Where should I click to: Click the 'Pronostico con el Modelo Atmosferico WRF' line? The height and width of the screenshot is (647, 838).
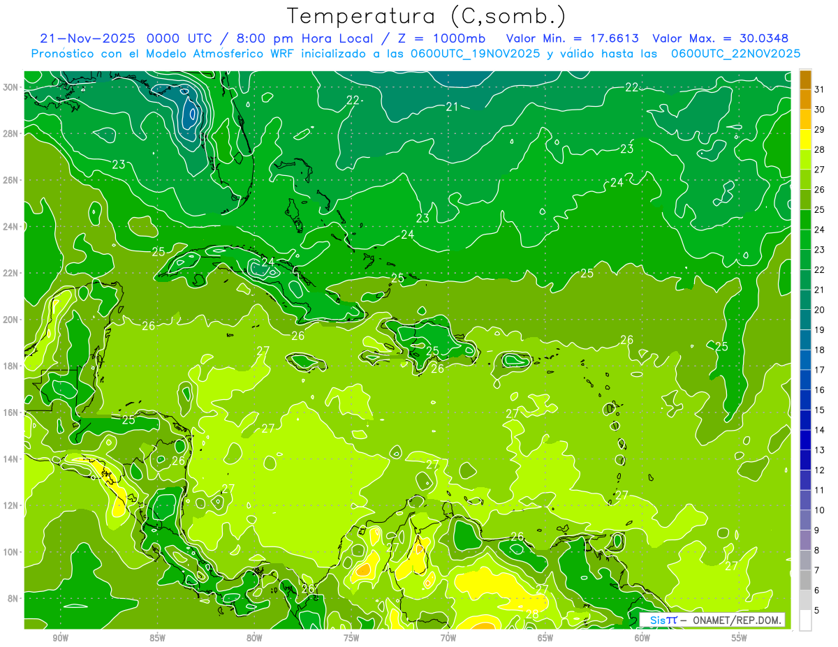coord(416,53)
